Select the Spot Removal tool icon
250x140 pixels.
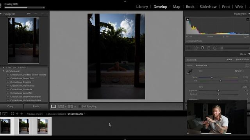196,48
